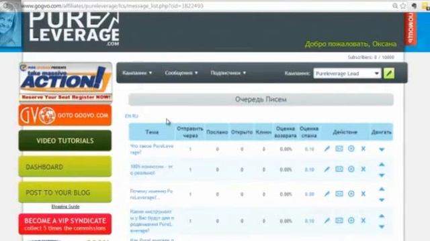Click circle icon in 'Что такое PureLeverage?' row
Viewport: 430px width, 241px height.
(351, 149)
